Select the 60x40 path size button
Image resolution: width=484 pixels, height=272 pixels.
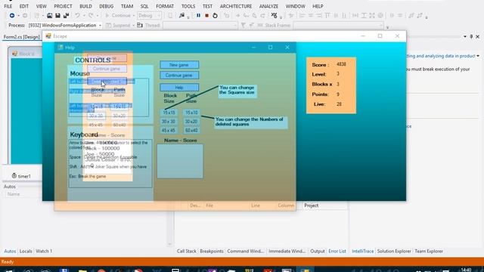(191, 131)
